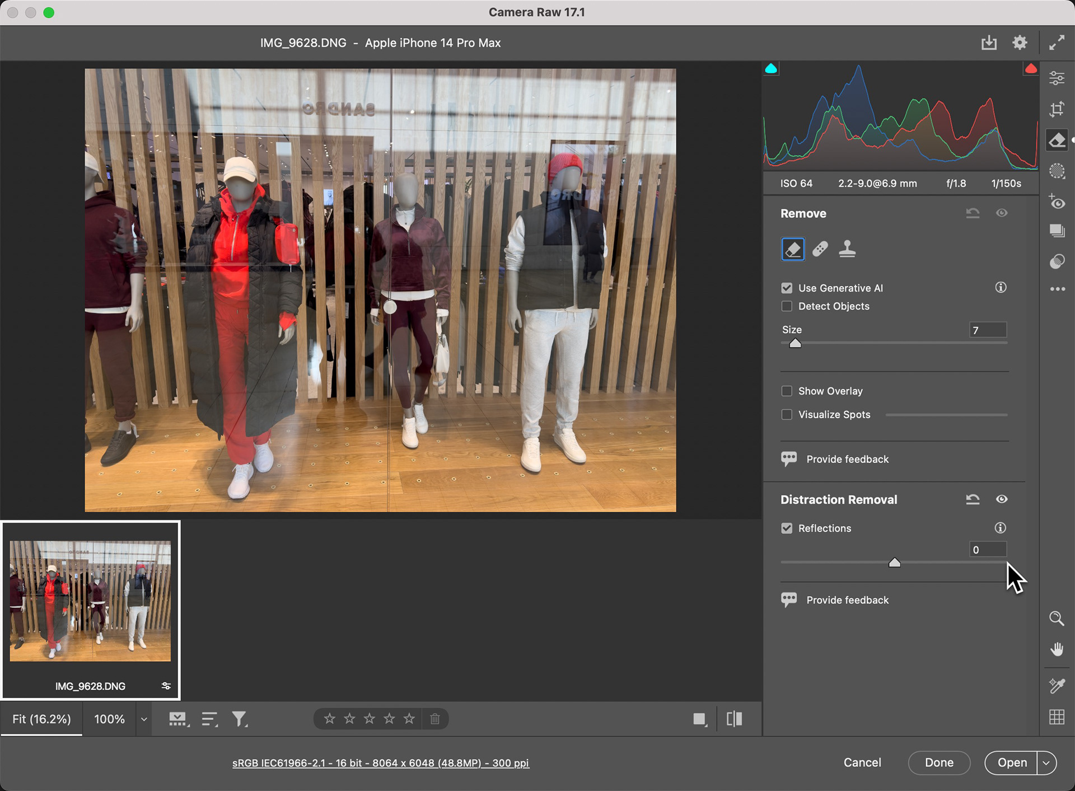Choose the Clone stamp mode

pyautogui.click(x=847, y=249)
